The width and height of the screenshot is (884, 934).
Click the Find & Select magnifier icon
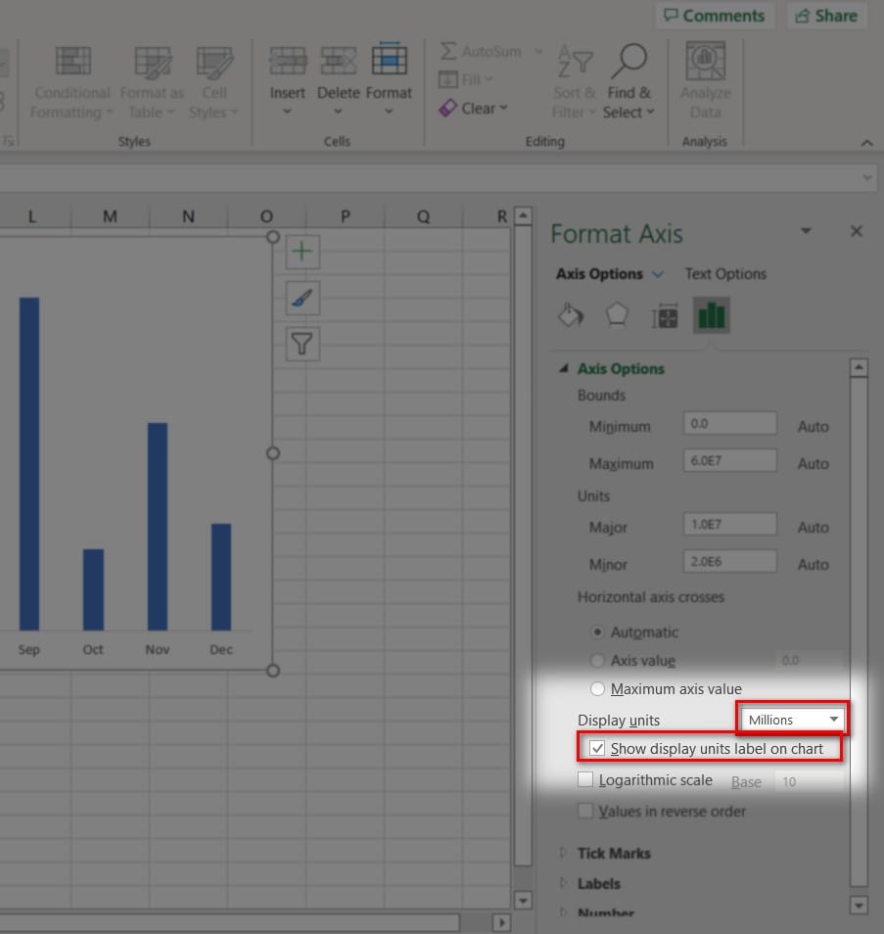628,80
